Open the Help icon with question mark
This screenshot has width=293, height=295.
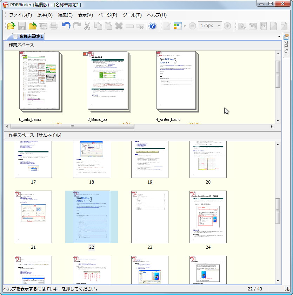click(x=152, y=26)
